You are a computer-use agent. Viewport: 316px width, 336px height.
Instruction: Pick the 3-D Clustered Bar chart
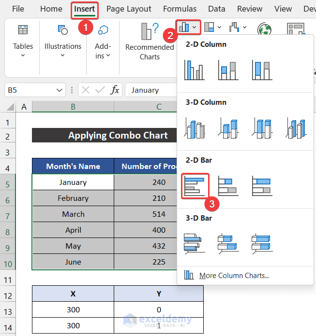pos(194,243)
